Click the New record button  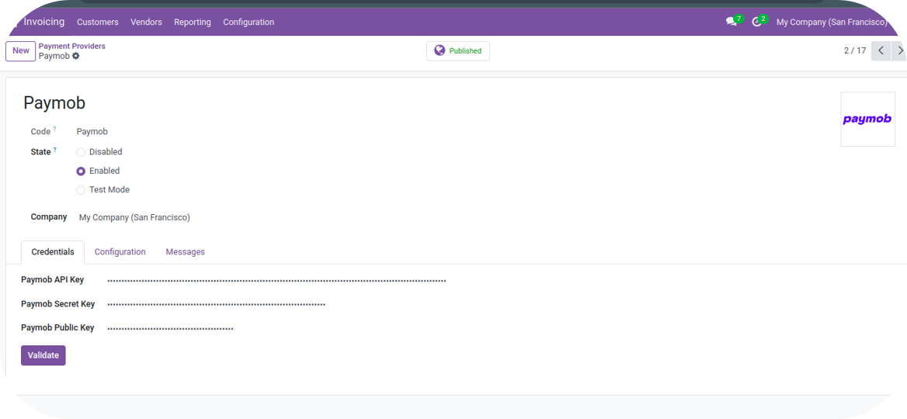(21, 50)
